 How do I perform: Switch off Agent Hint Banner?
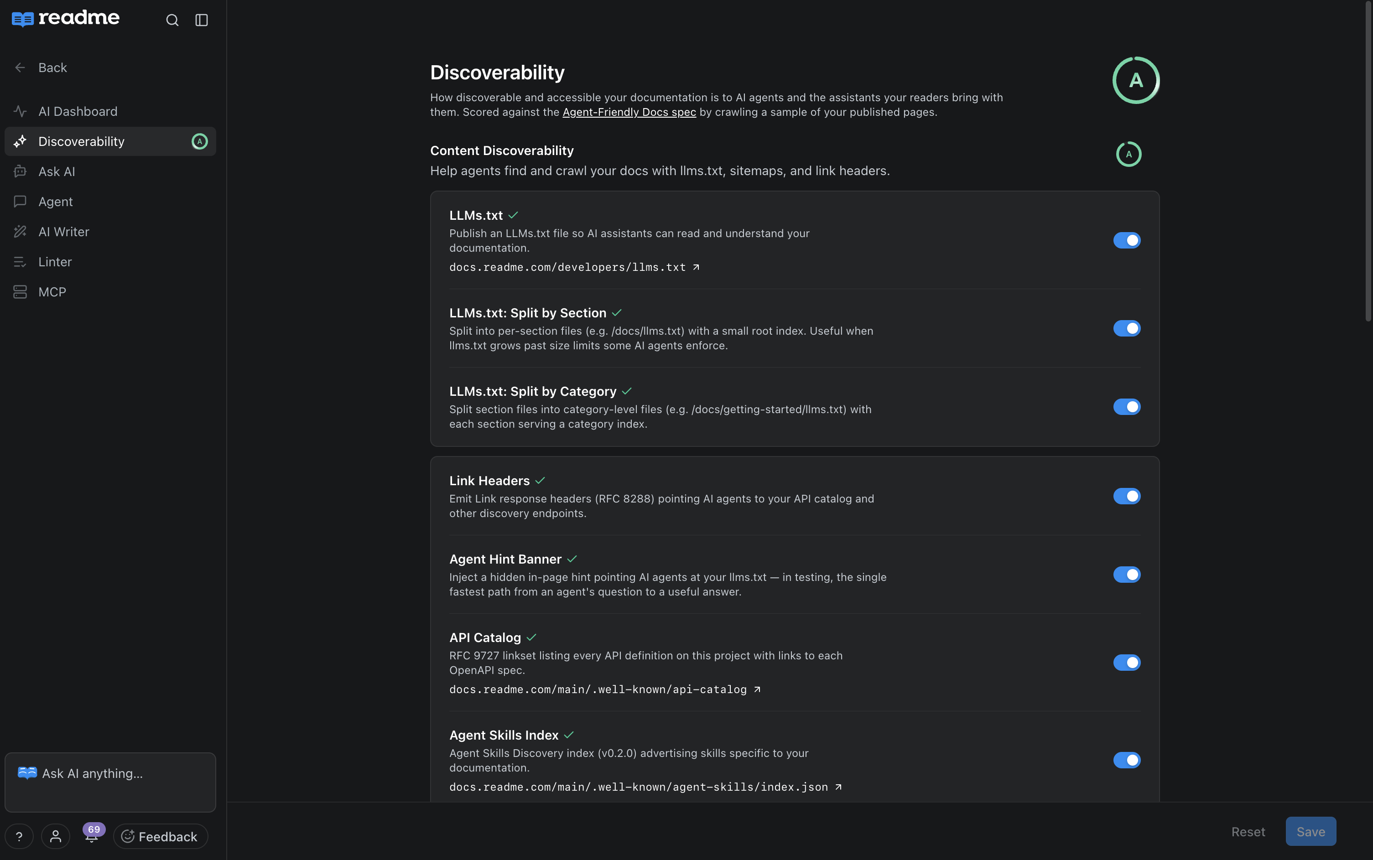click(x=1127, y=575)
